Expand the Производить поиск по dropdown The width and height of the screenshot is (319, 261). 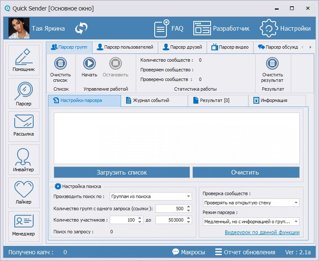(x=188, y=196)
